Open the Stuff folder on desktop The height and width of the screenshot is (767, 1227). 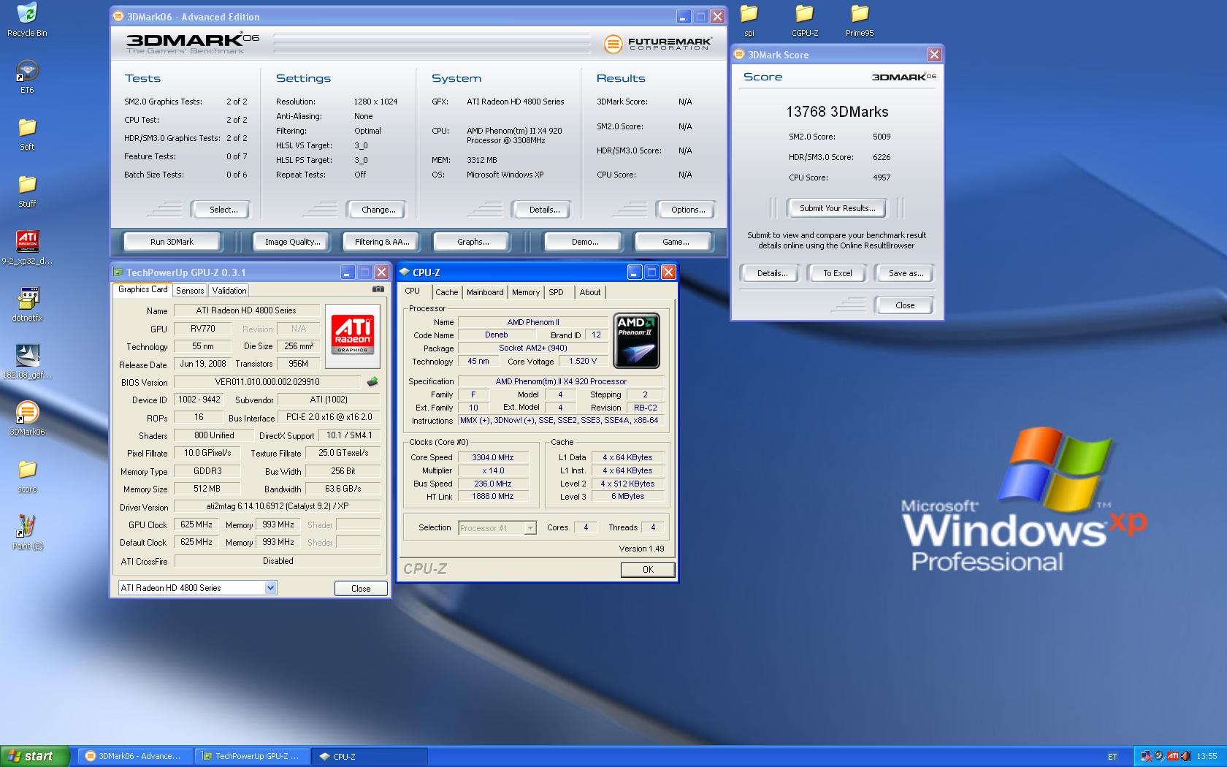tap(27, 191)
